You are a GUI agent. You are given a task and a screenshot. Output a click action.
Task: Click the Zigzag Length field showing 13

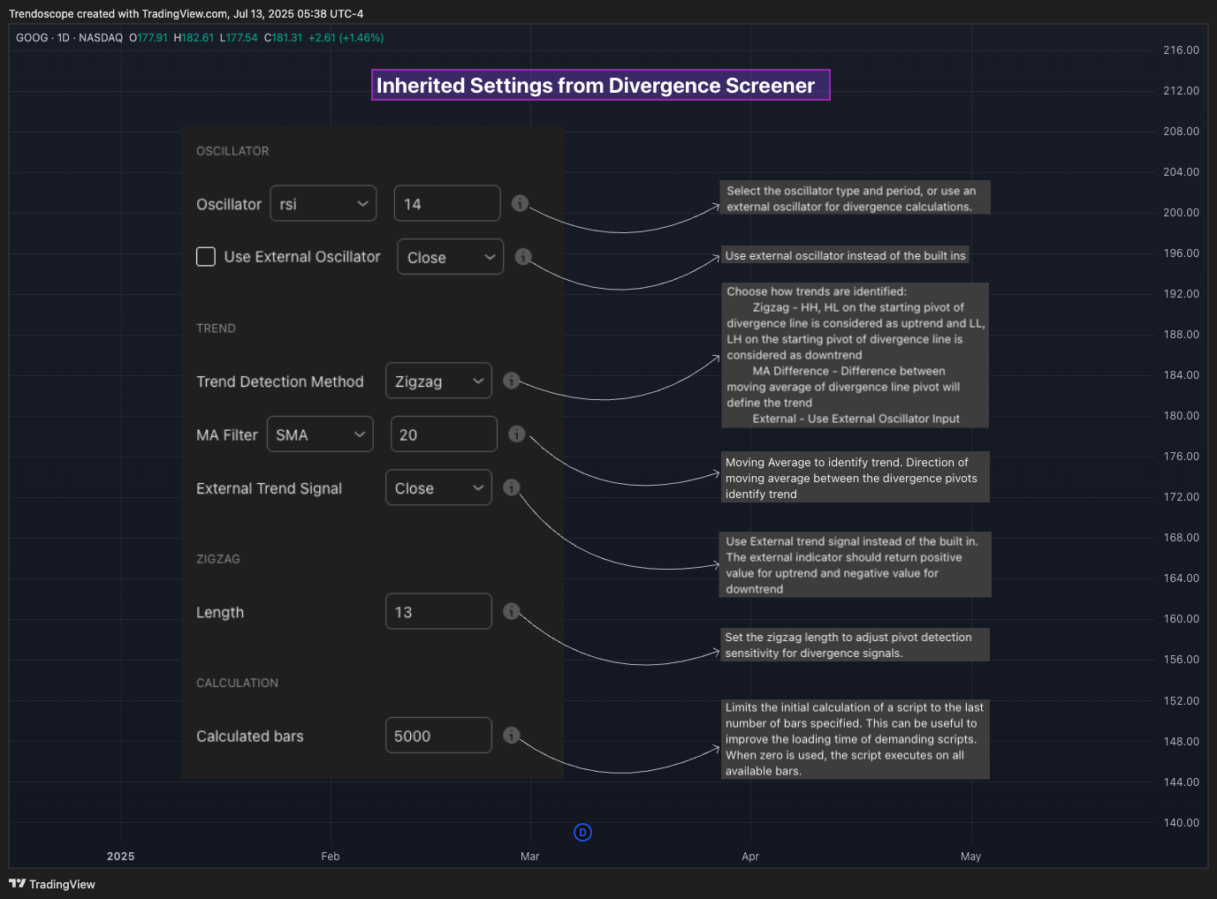click(x=438, y=611)
